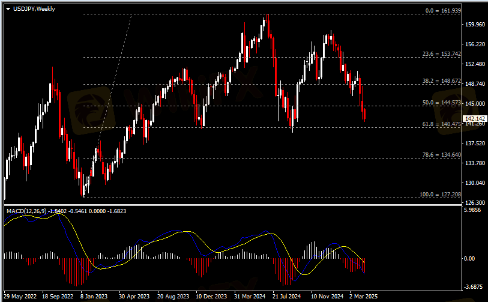Click the 130.040 price axis value
The width and height of the screenshot is (488, 302).
pos(475,183)
